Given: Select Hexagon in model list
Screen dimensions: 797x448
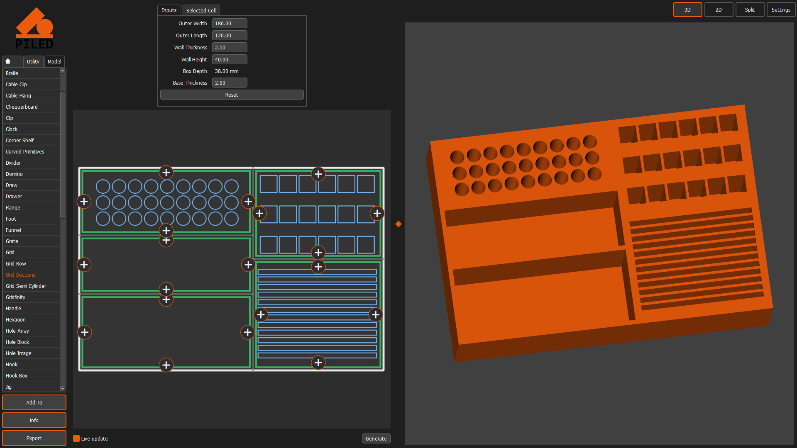Looking at the screenshot, I should tap(31, 320).
